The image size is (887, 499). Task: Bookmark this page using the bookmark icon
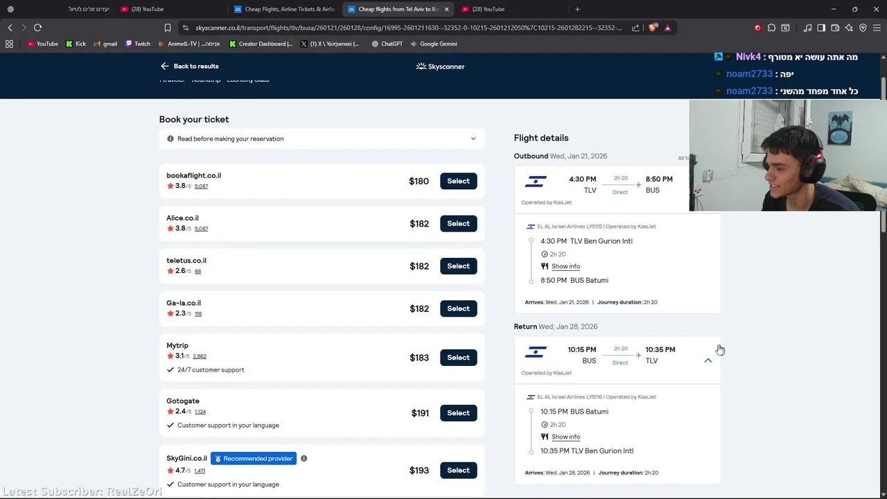pos(168,28)
